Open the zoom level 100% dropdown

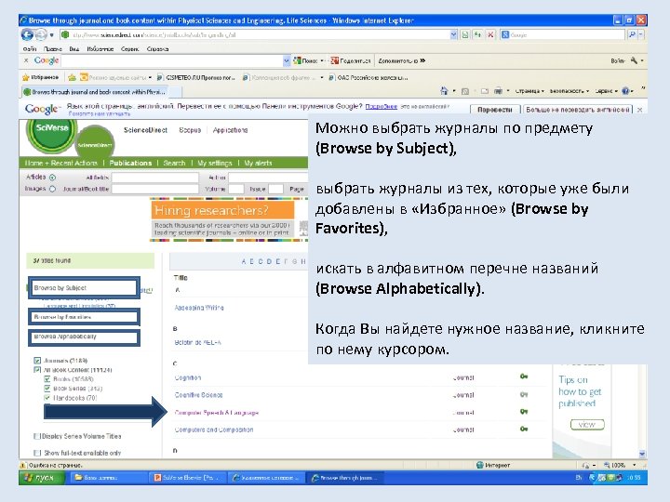(634, 465)
